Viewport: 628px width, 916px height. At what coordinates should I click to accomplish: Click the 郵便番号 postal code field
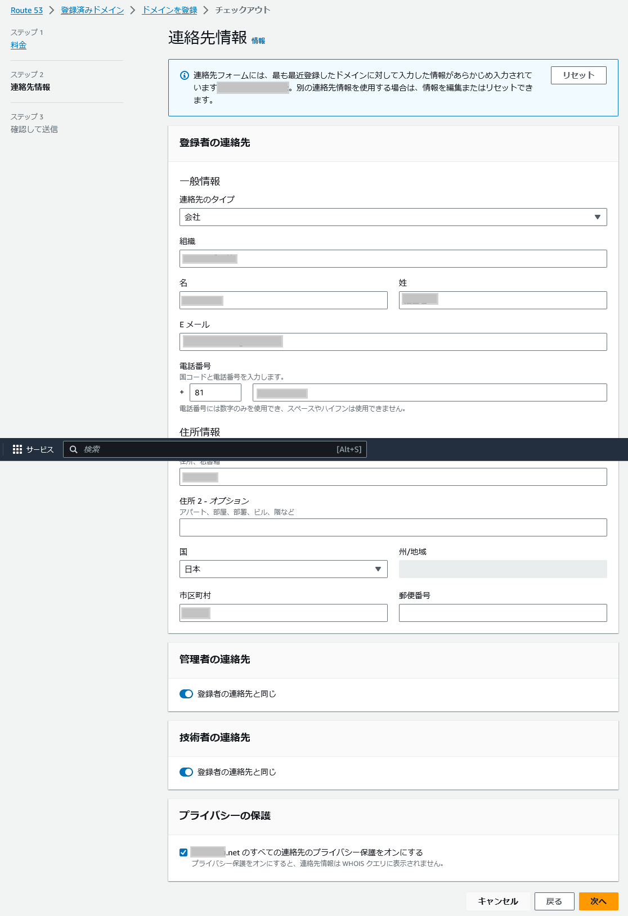503,613
